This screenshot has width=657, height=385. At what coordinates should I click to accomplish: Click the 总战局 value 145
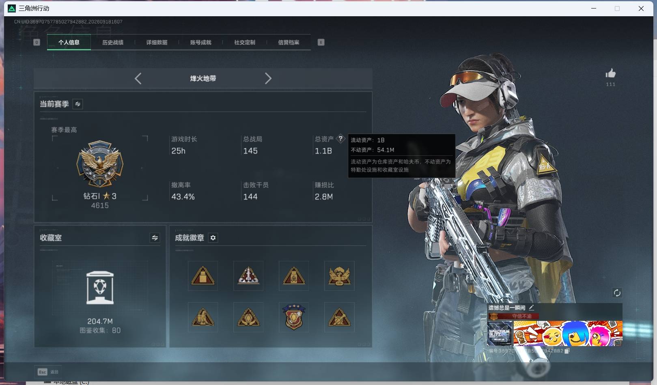point(250,151)
